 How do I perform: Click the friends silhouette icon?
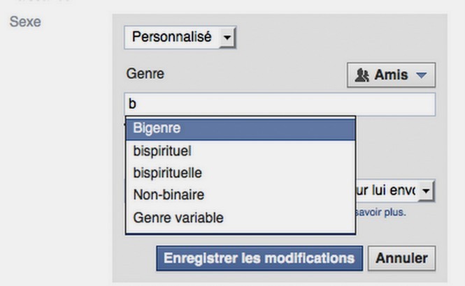point(362,75)
